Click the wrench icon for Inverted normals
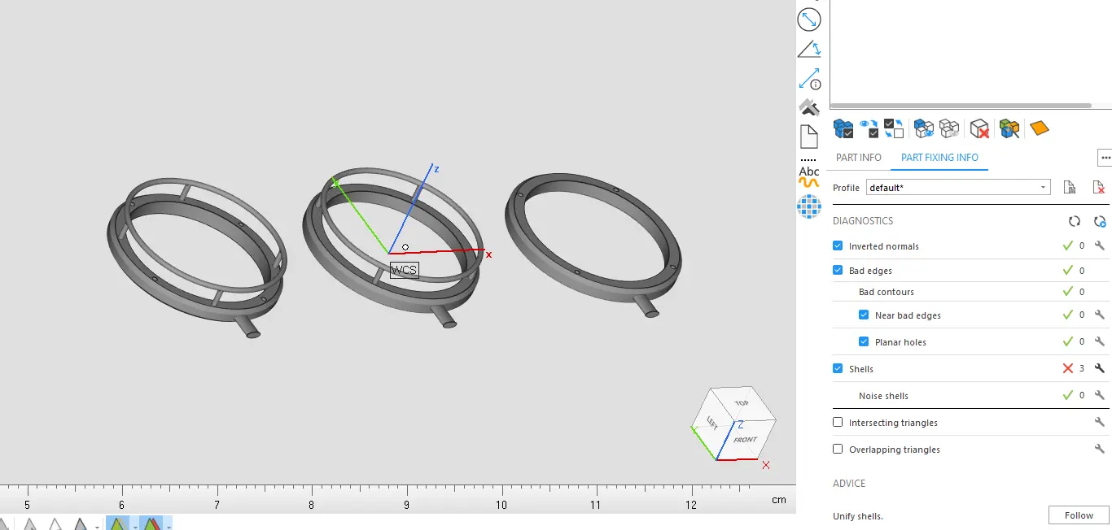Screen dimensions: 1112x530 click(x=1099, y=246)
